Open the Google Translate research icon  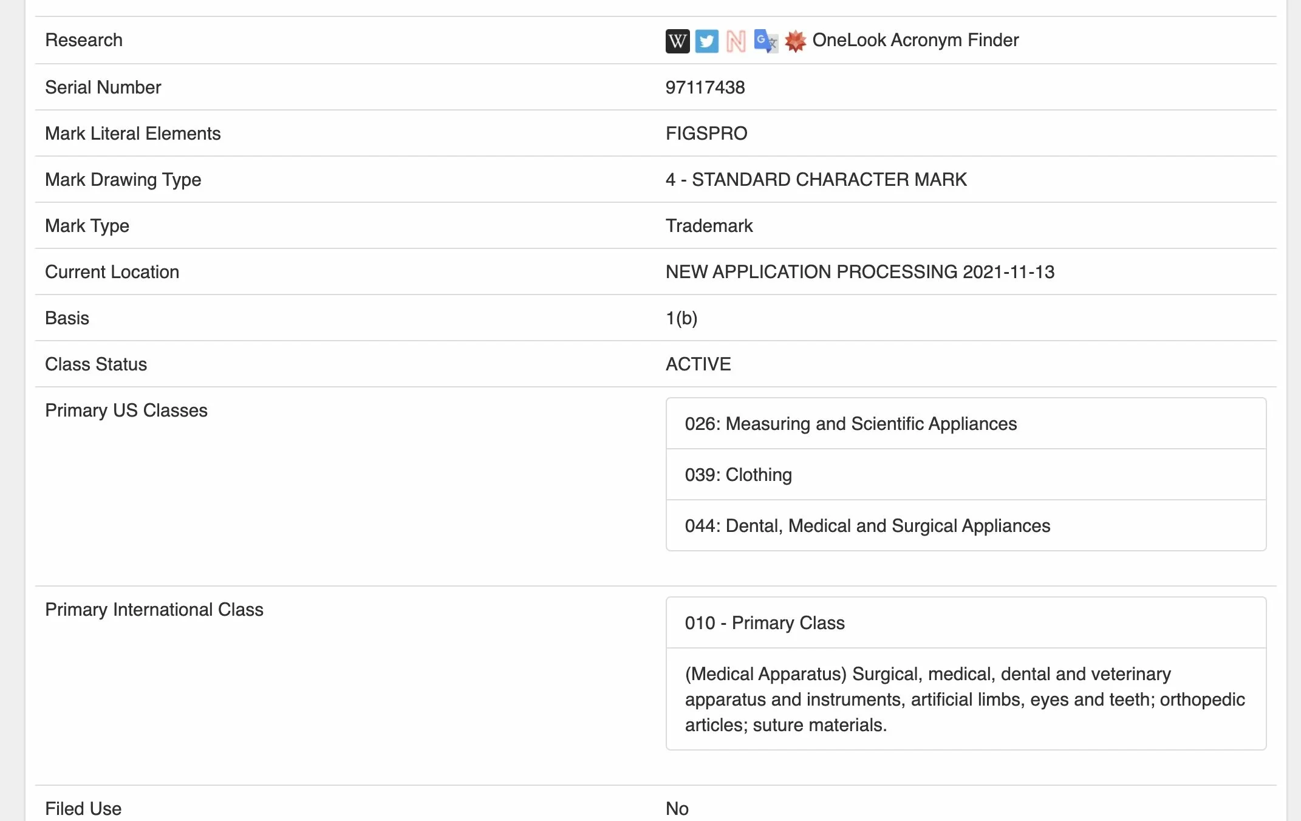(765, 41)
